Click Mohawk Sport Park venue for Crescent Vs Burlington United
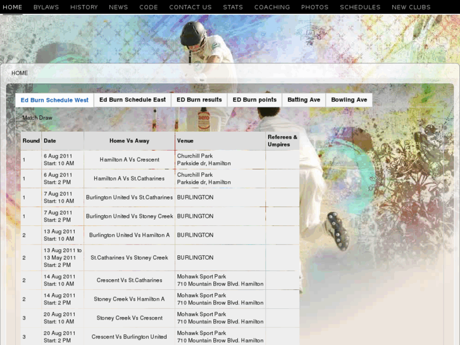The width and height of the screenshot is (460, 345). click(x=220, y=337)
